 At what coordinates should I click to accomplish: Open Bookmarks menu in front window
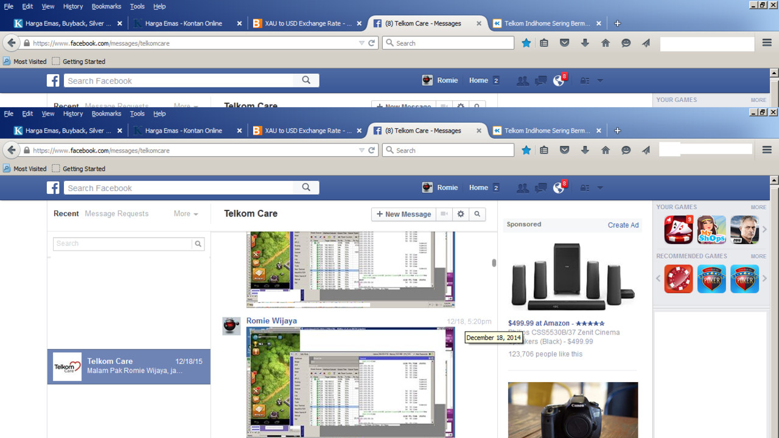pos(107,114)
